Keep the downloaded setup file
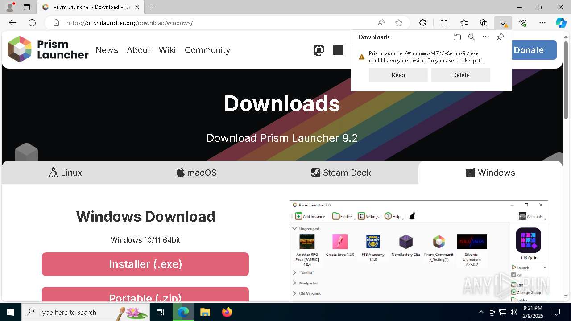The image size is (571, 321). click(x=398, y=75)
